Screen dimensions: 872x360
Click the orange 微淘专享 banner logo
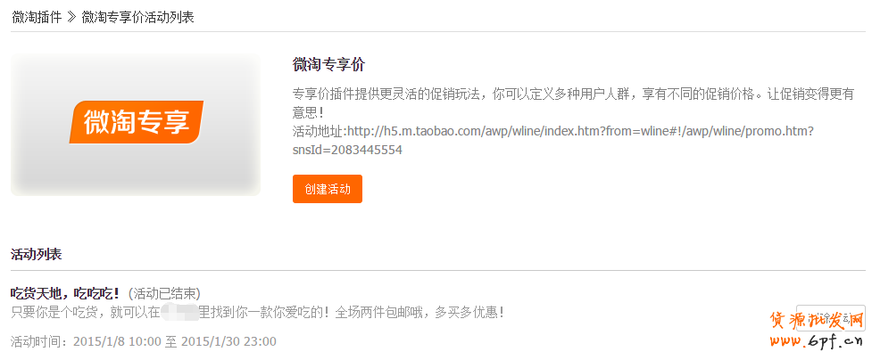pos(137,122)
